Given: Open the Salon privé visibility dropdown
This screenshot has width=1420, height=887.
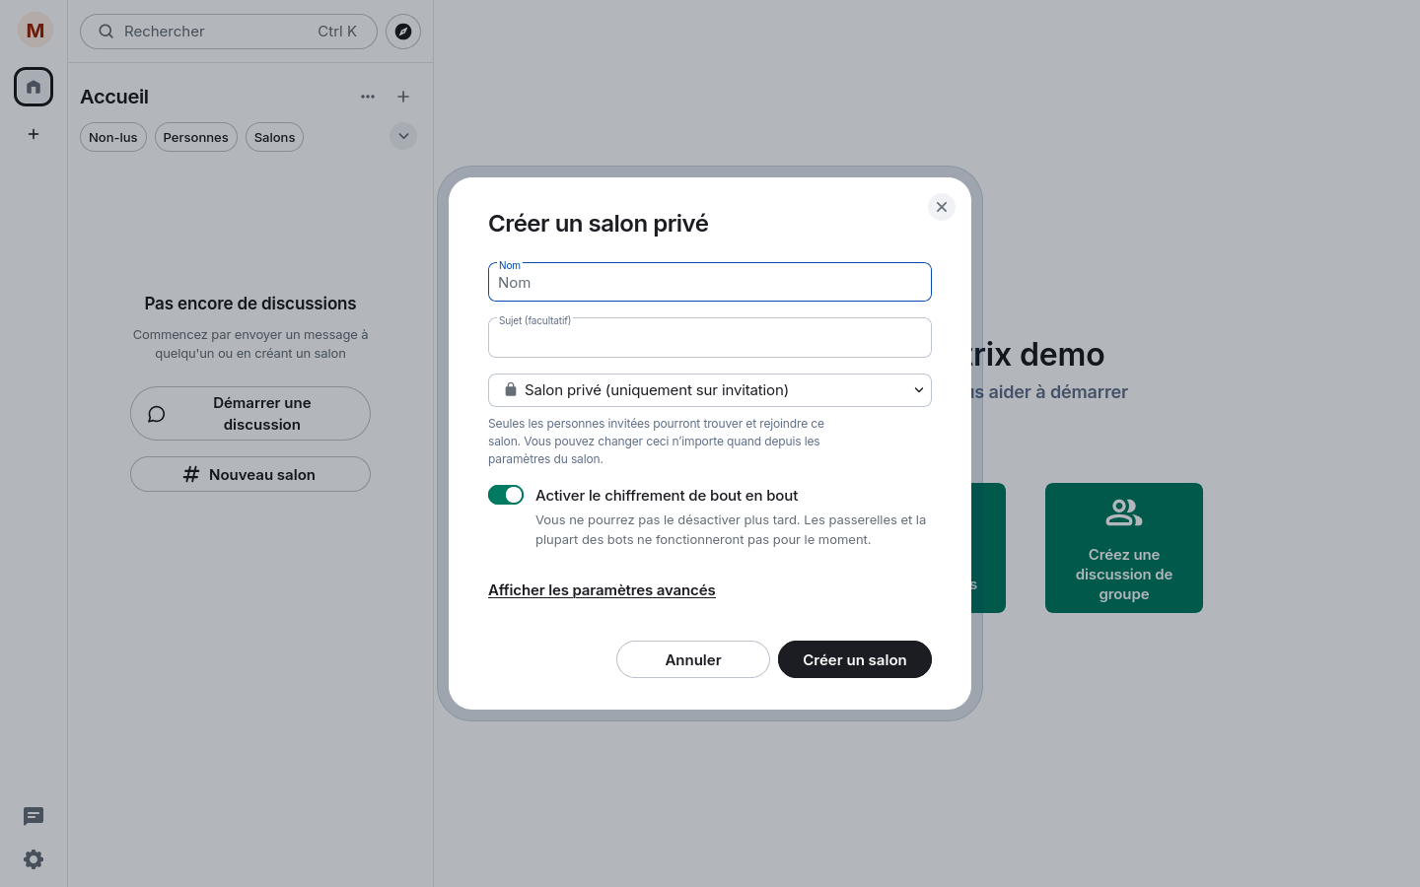Looking at the screenshot, I should (710, 390).
